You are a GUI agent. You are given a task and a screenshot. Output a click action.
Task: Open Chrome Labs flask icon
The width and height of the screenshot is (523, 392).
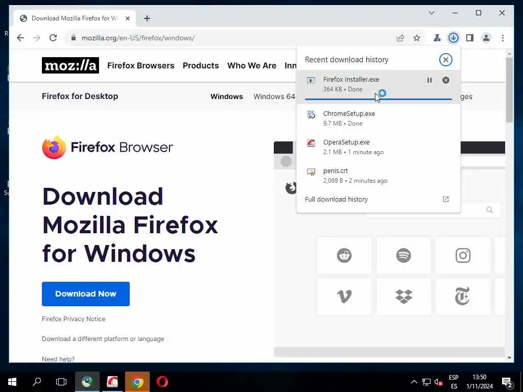click(437, 38)
